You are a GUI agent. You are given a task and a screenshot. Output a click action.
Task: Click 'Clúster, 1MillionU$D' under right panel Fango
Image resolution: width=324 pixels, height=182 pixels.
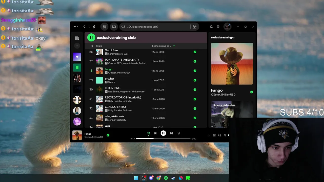pyautogui.click(x=223, y=95)
